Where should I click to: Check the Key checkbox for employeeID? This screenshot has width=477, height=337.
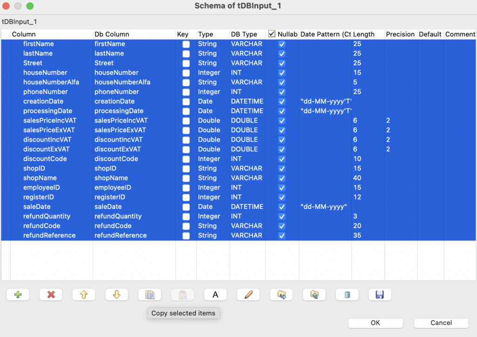coord(186,187)
